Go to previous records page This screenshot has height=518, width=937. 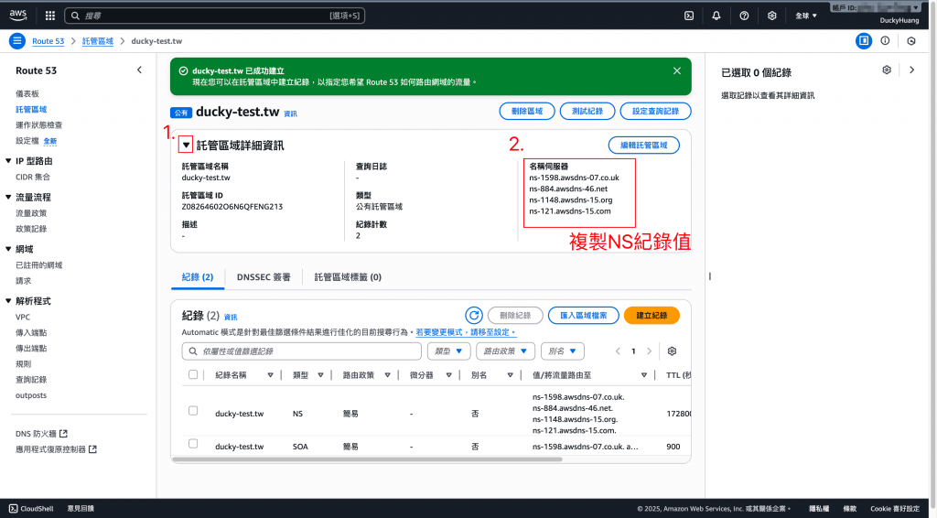[x=618, y=351]
